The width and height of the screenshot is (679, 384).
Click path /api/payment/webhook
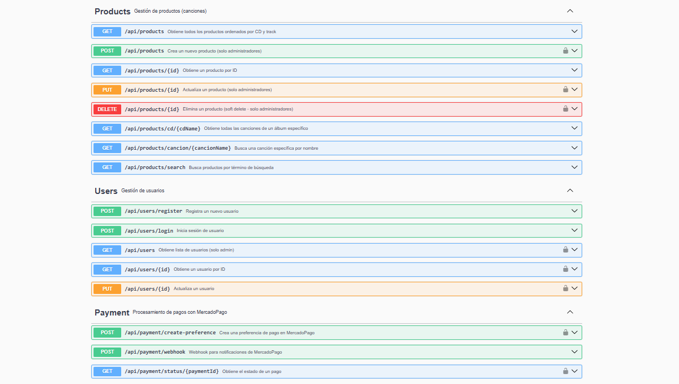tap(155, 352)
